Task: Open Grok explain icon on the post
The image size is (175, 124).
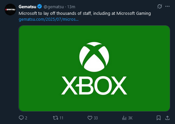Action: click(160, 6)
